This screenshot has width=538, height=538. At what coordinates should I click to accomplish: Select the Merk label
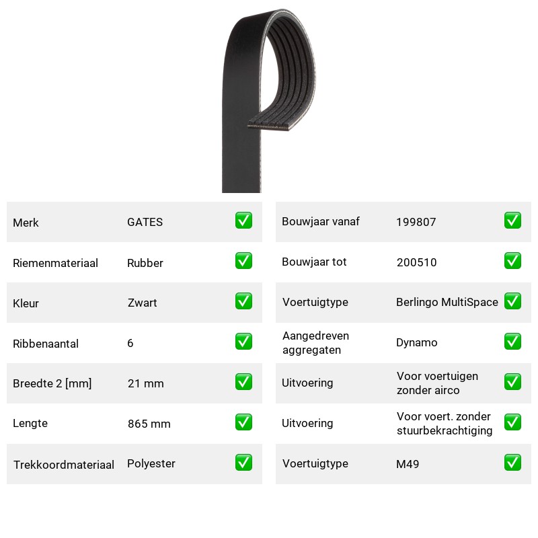(26, 223)
